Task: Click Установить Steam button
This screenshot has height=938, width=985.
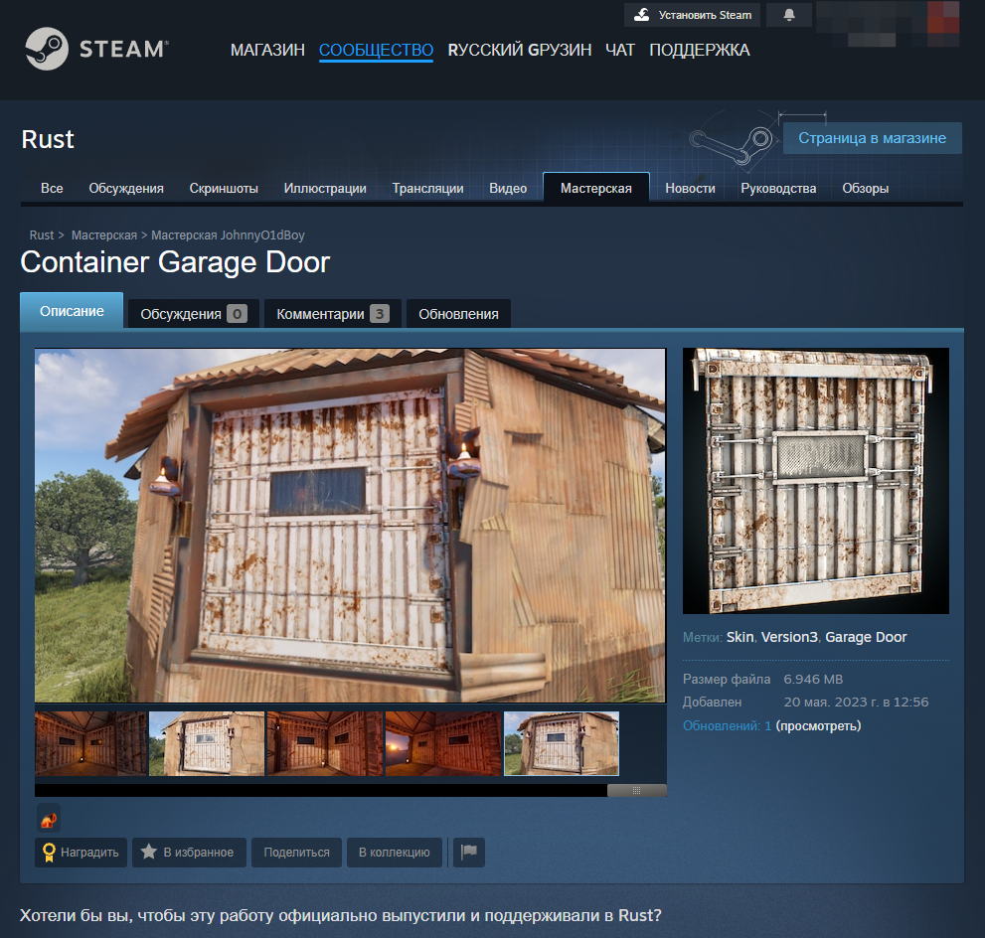Action: pos(692,15)
